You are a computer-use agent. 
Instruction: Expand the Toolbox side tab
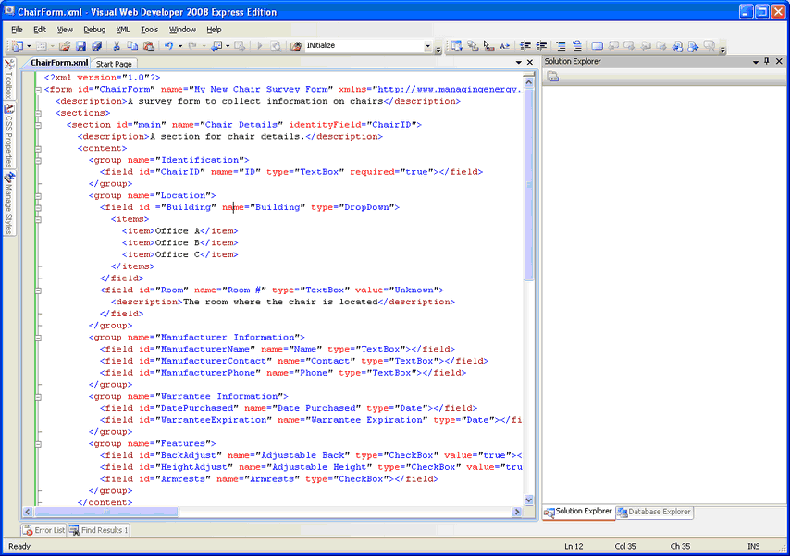tap(9, 78)
